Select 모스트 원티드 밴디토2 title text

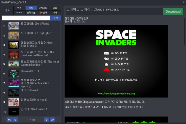tap(38, 54)
